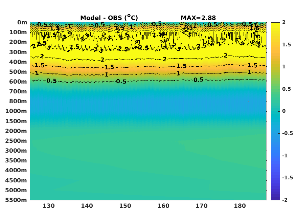Select the "1500m" depth axis label
This screenshot has height=222, width=296.
click(x=16, y=121)
